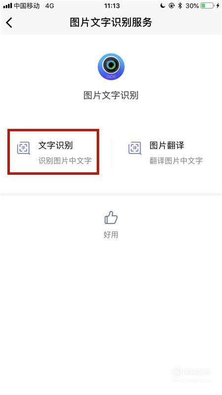
Task: Tap the cellular signal bars indicator
Action: click(x=7, y=5)
